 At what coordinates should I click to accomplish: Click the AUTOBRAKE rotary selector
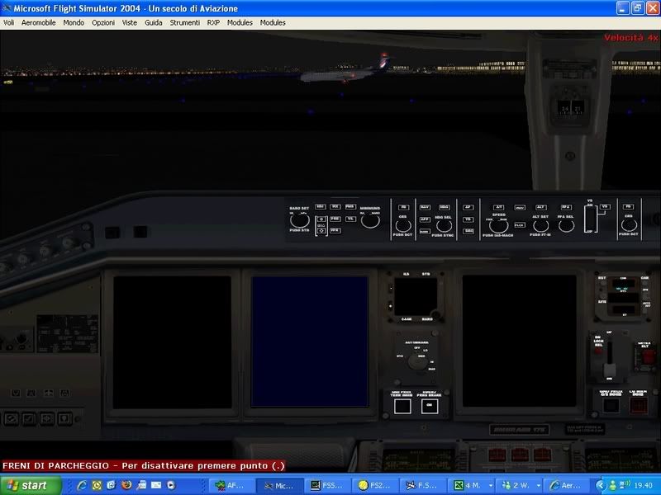point(417,361)
